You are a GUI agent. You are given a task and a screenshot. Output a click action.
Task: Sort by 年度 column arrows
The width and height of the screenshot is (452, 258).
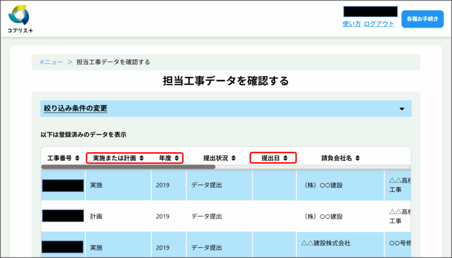point(177,158)
